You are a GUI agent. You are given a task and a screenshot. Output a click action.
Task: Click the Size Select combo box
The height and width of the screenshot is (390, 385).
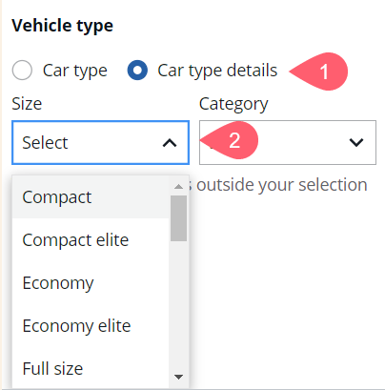100,142
